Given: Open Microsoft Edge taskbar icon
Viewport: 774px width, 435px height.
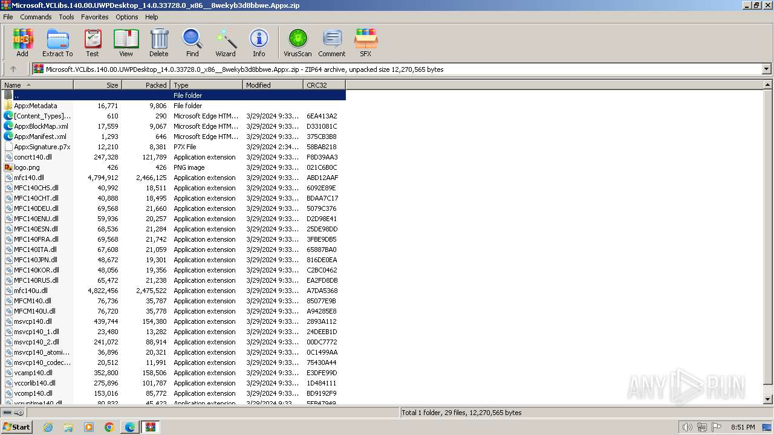Looking at the screenshot, I should pyautogui.click(x=130, y=427).
